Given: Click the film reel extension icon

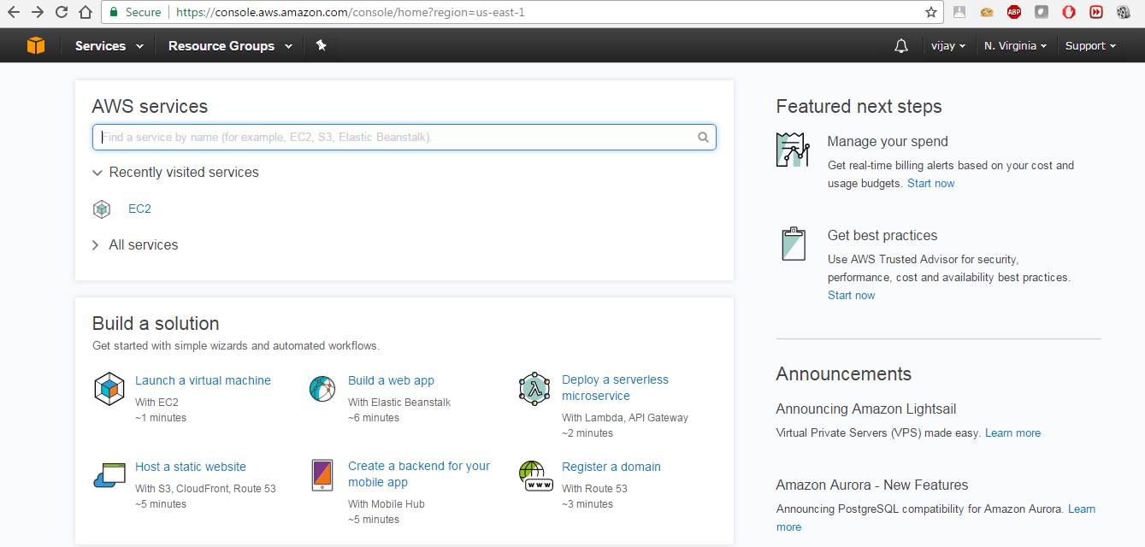Looking at the screenshot, I should (x=1124, y=12).
